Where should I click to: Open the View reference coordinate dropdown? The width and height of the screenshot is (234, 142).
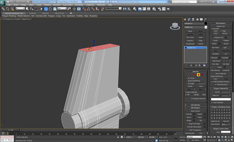point(62,8)
